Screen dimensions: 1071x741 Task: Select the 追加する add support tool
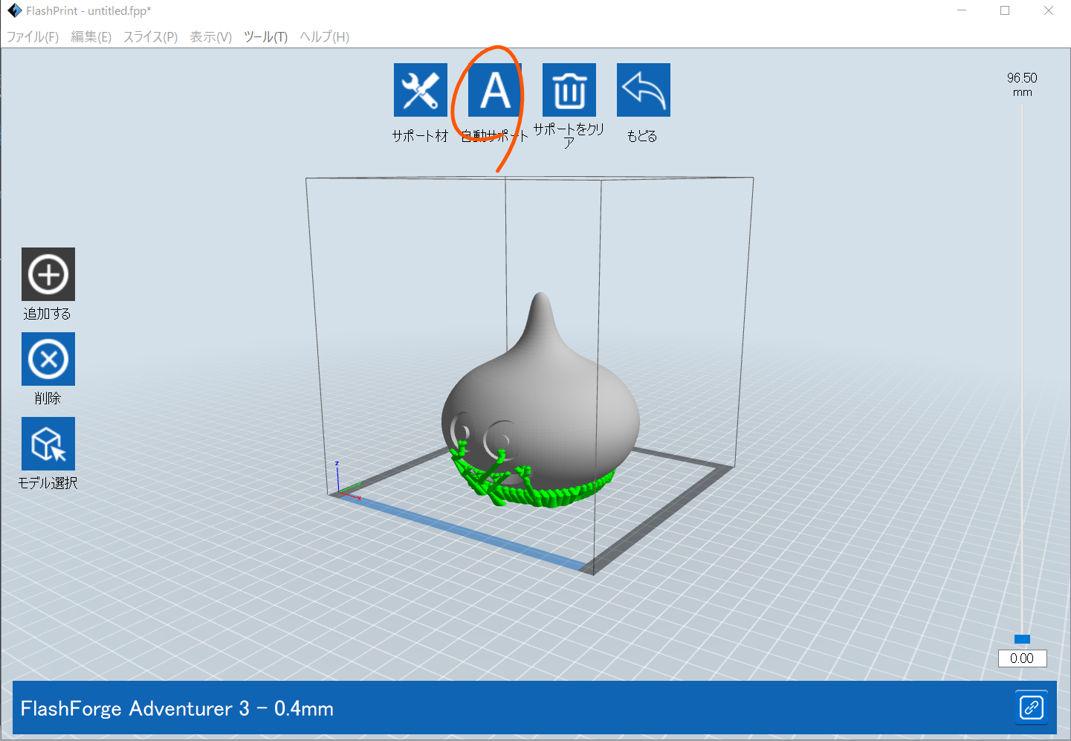48,274
